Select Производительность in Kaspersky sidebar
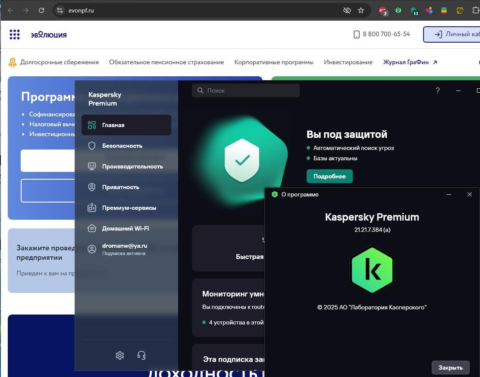The height and width of the screenshot is (377, 480). click(x=126, y=166)
